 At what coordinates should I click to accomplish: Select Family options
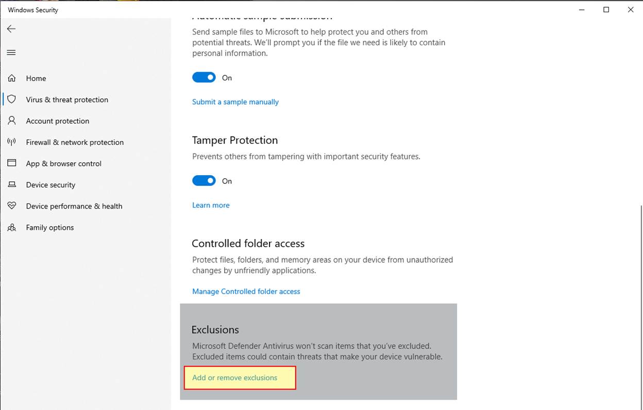[50, 228]
